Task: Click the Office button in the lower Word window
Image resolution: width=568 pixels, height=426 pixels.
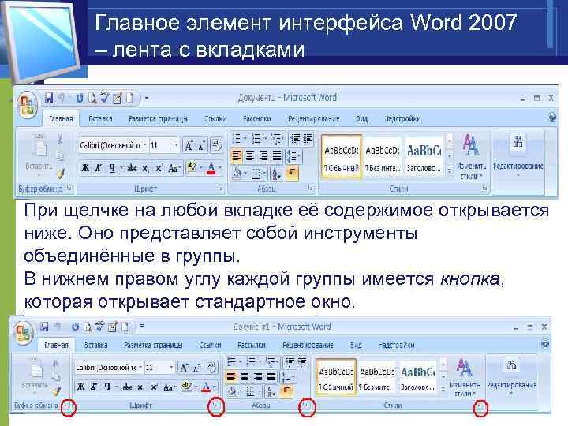Action: (23, 333)
